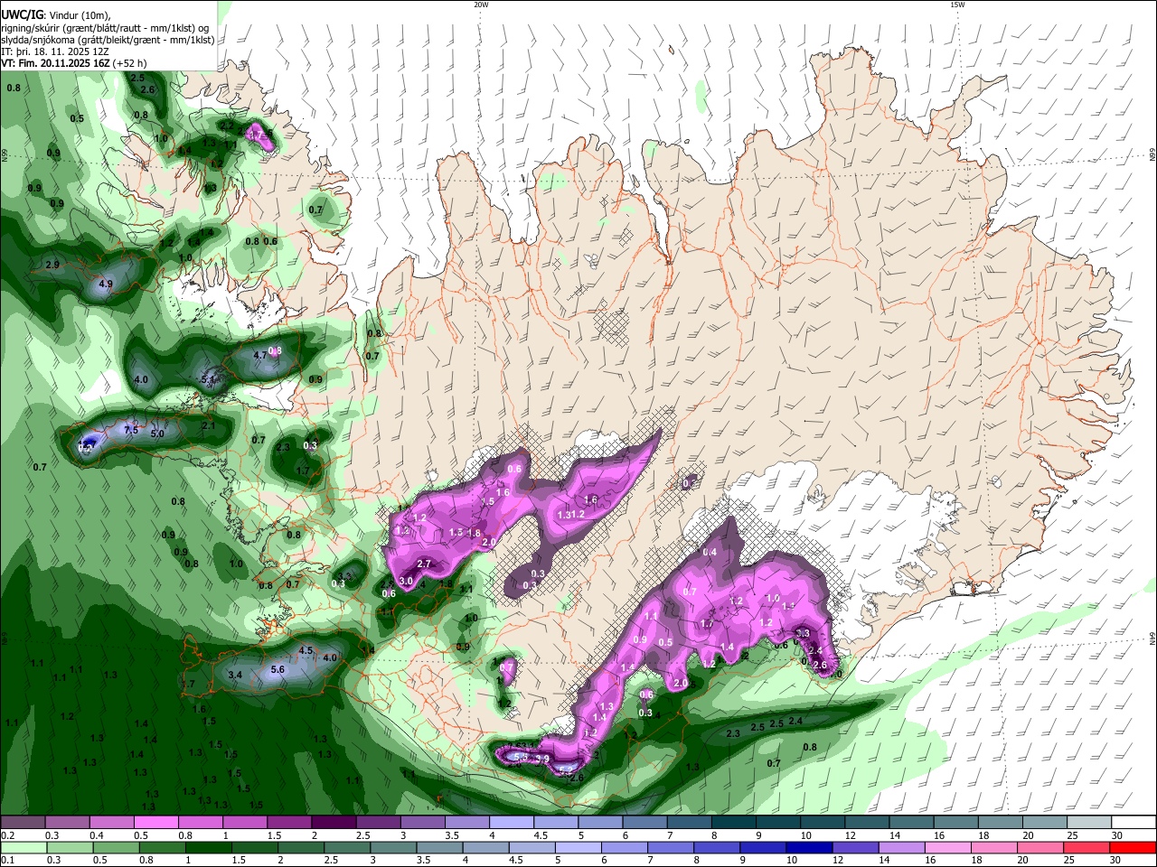The width and height of the screenshot is (1157, 867).
Task: Click the white snow value '3.0' on map
Action: (x=406, y=581)
